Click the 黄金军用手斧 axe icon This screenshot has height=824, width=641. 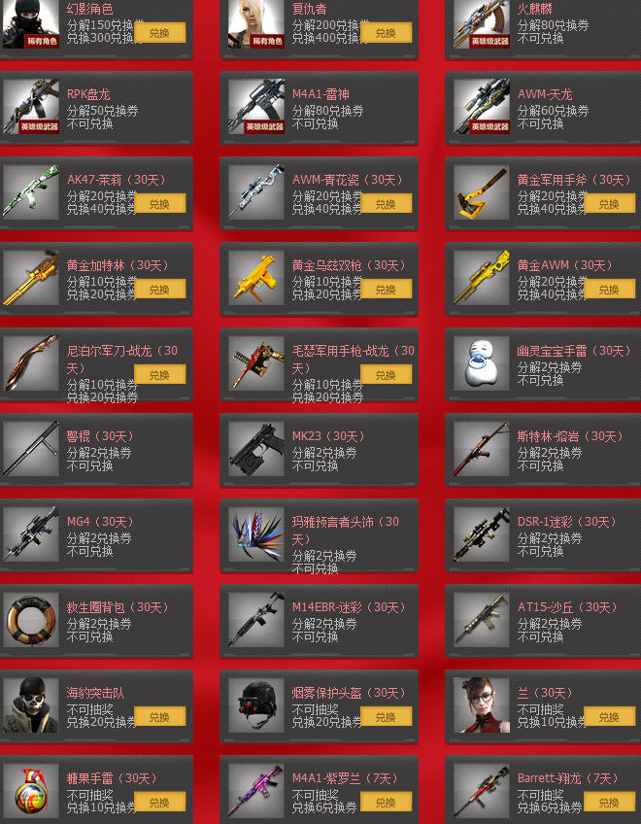(482, 192)
